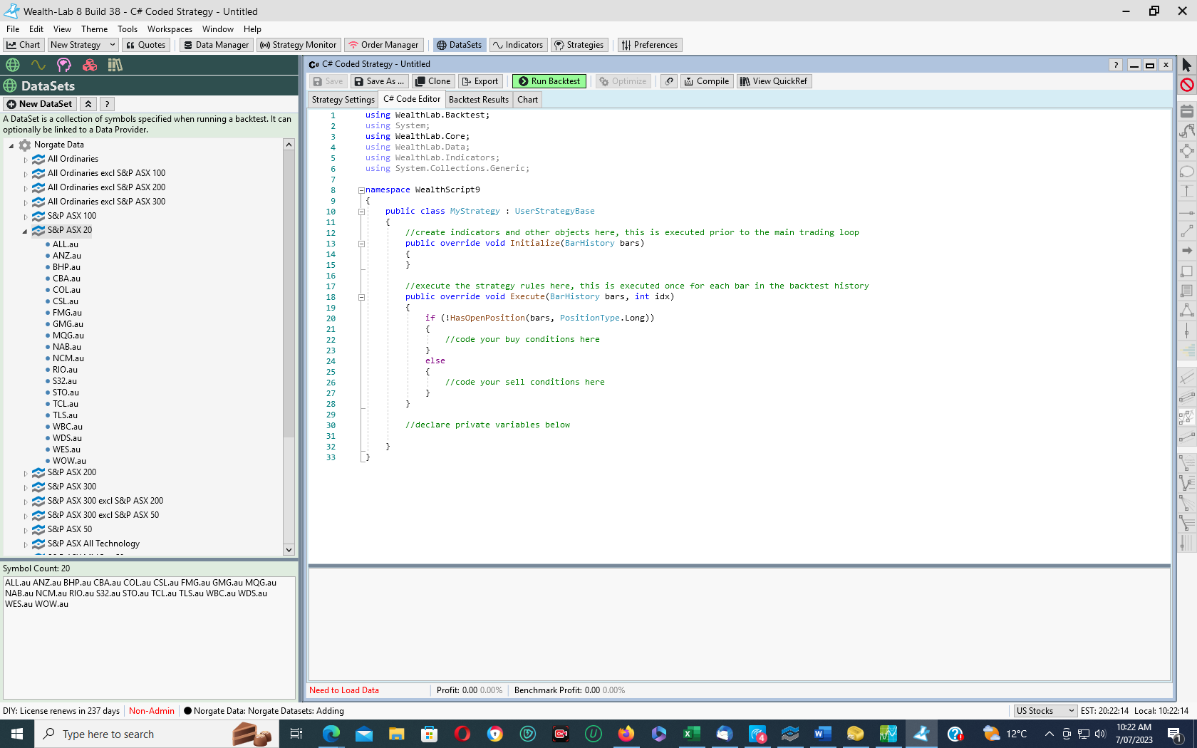Open the Building Blocks red cubes icon
Image resolution: width=1197 pixels, height=748 pixels.
coord(90,65)
